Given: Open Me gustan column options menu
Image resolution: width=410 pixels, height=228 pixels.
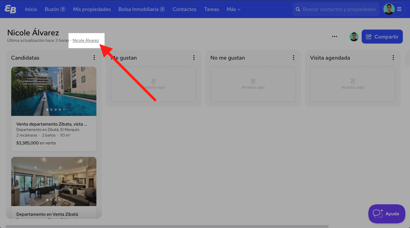Looking at the screenshot, I should [194, 58].
